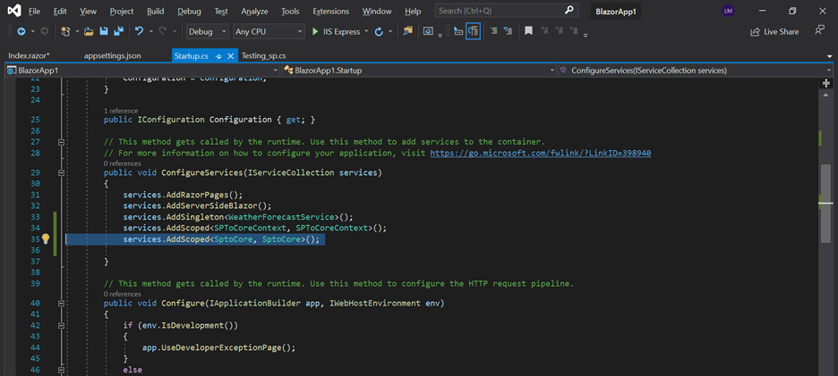Collapse the ConfigureServices method outline
The height and width of the screenshot is (376, 838).
pos(61,172)
